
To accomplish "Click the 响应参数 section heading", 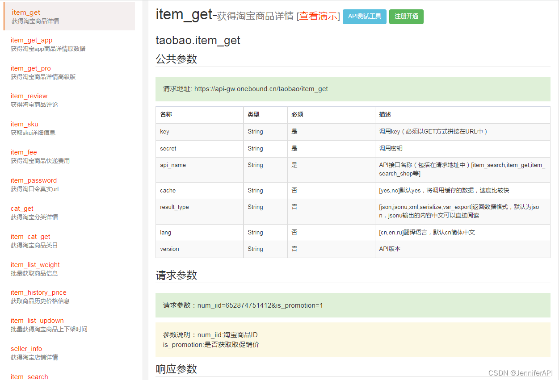I will tap(176, 369).
